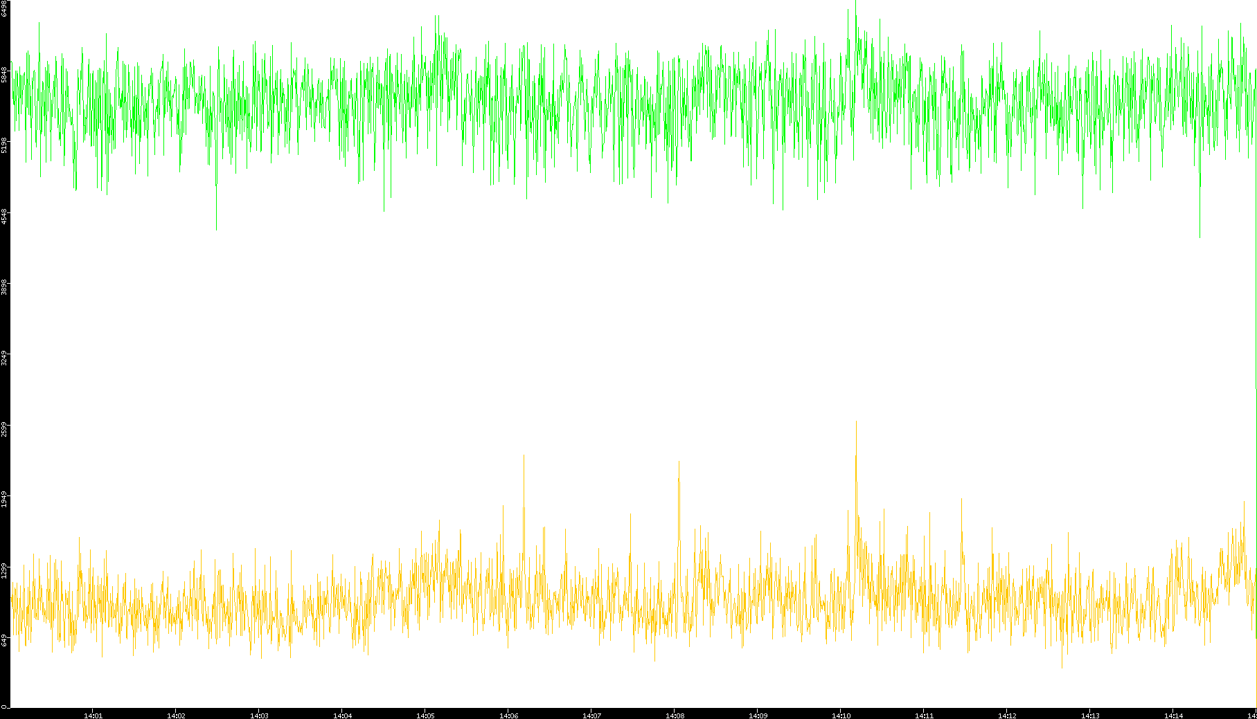
Task: Select the 6498 value axis label
Action: [x=4, y=9]
